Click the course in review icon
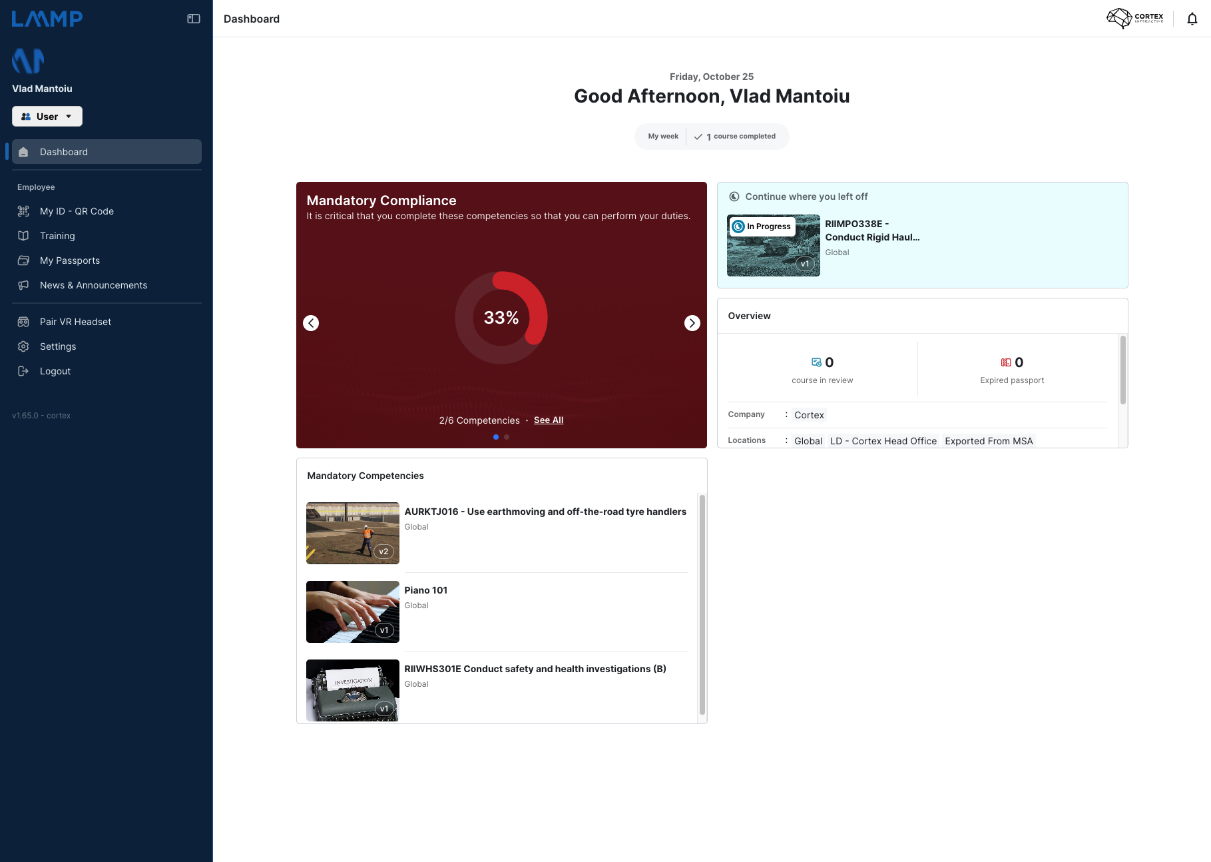 (816, 362)
